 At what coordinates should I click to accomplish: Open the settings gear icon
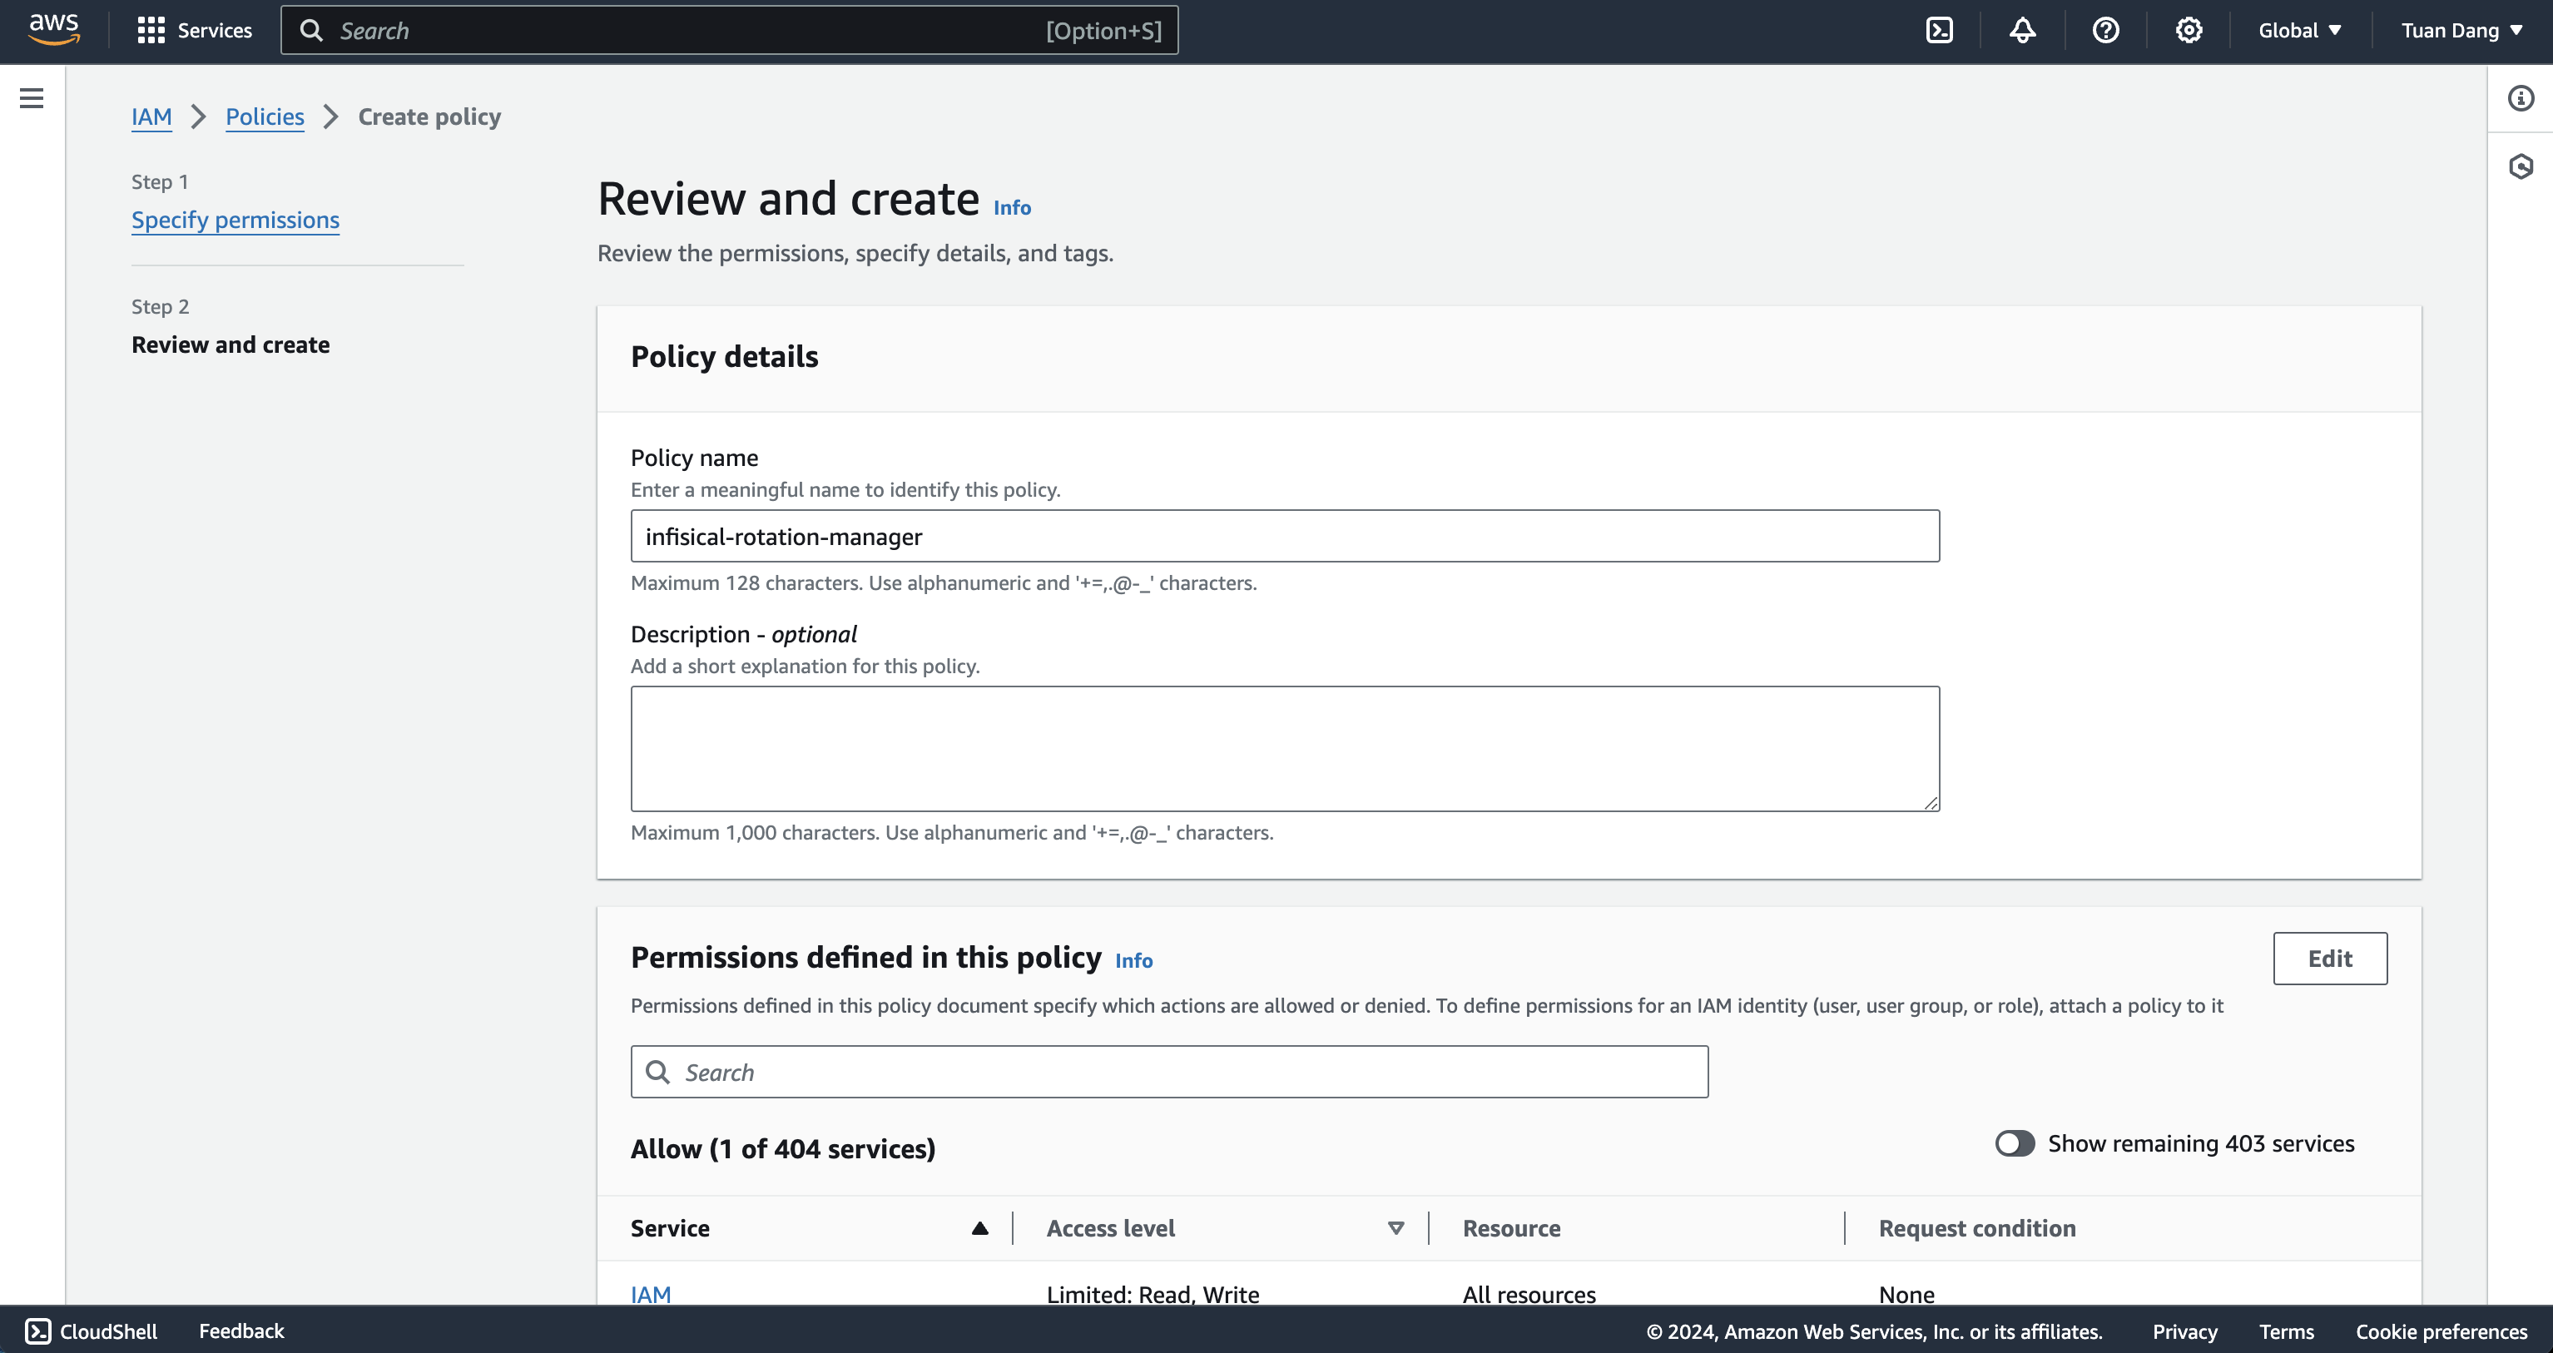tap(2189, 31)
